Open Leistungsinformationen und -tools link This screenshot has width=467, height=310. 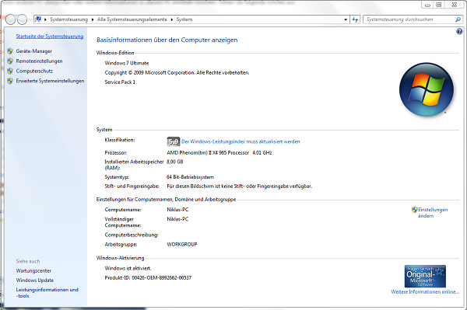47,293
